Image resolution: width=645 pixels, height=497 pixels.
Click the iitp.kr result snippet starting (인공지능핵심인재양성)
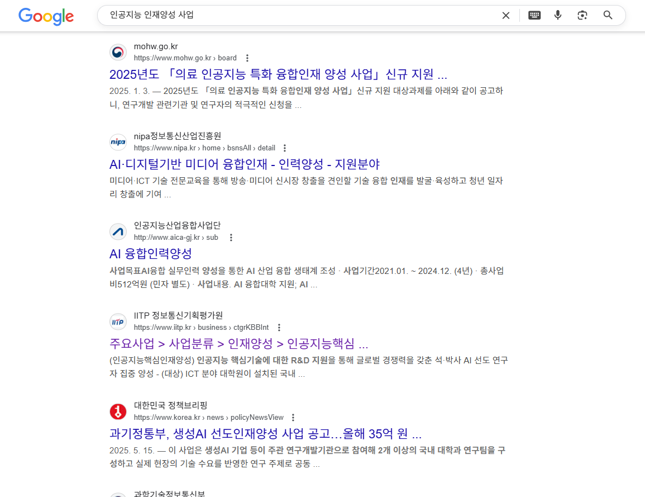tap(308, 367)
